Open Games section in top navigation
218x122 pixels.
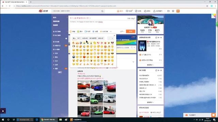(147, 11)
